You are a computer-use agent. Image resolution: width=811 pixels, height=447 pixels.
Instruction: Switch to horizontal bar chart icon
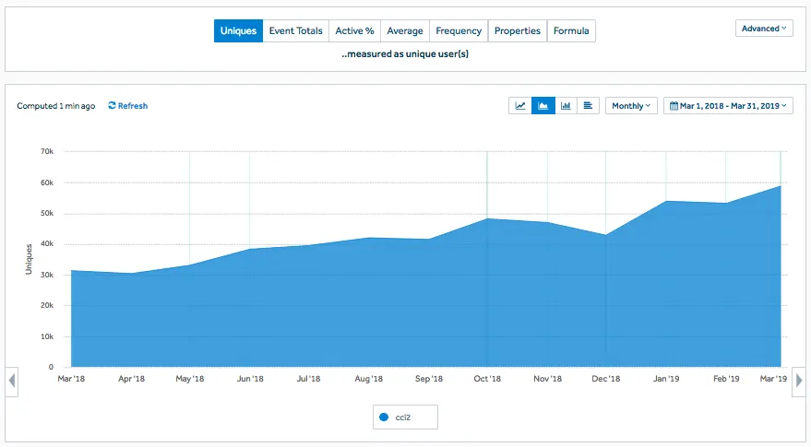click(x=588, y=105)
